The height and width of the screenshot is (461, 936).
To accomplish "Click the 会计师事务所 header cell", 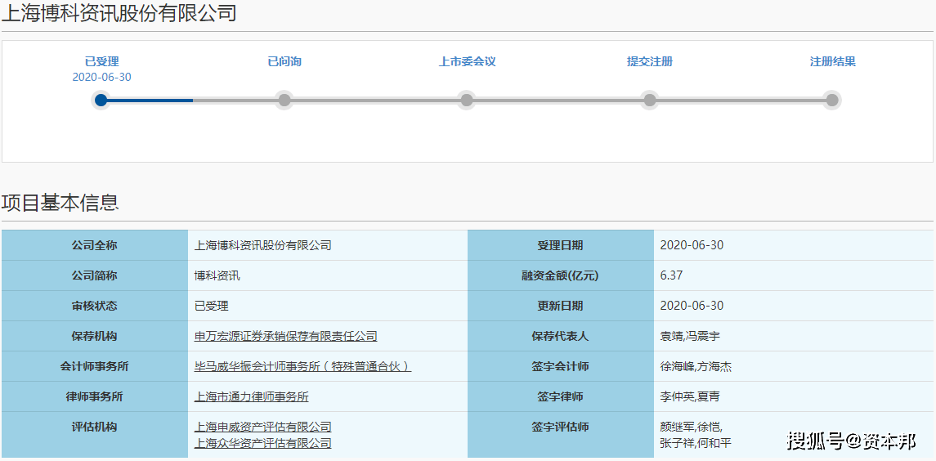I will (x=95, y=367).
